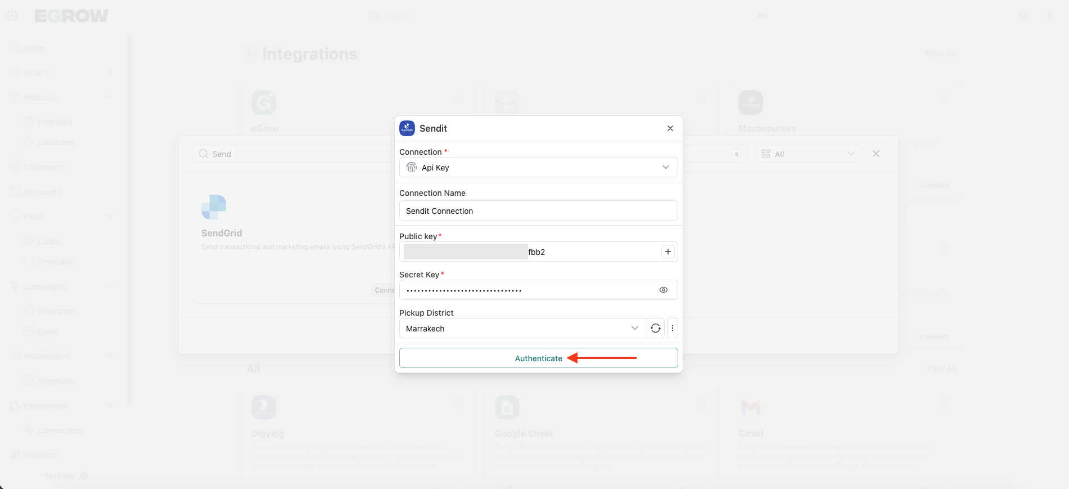
Task: Collapse the sidebar with the top-left icon
Action: [x=12, y=16]
